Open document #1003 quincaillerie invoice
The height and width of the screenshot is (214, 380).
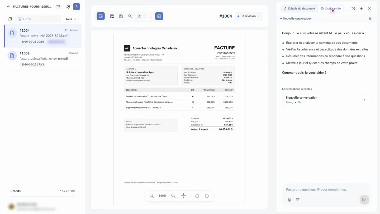(x=43, y=59)
